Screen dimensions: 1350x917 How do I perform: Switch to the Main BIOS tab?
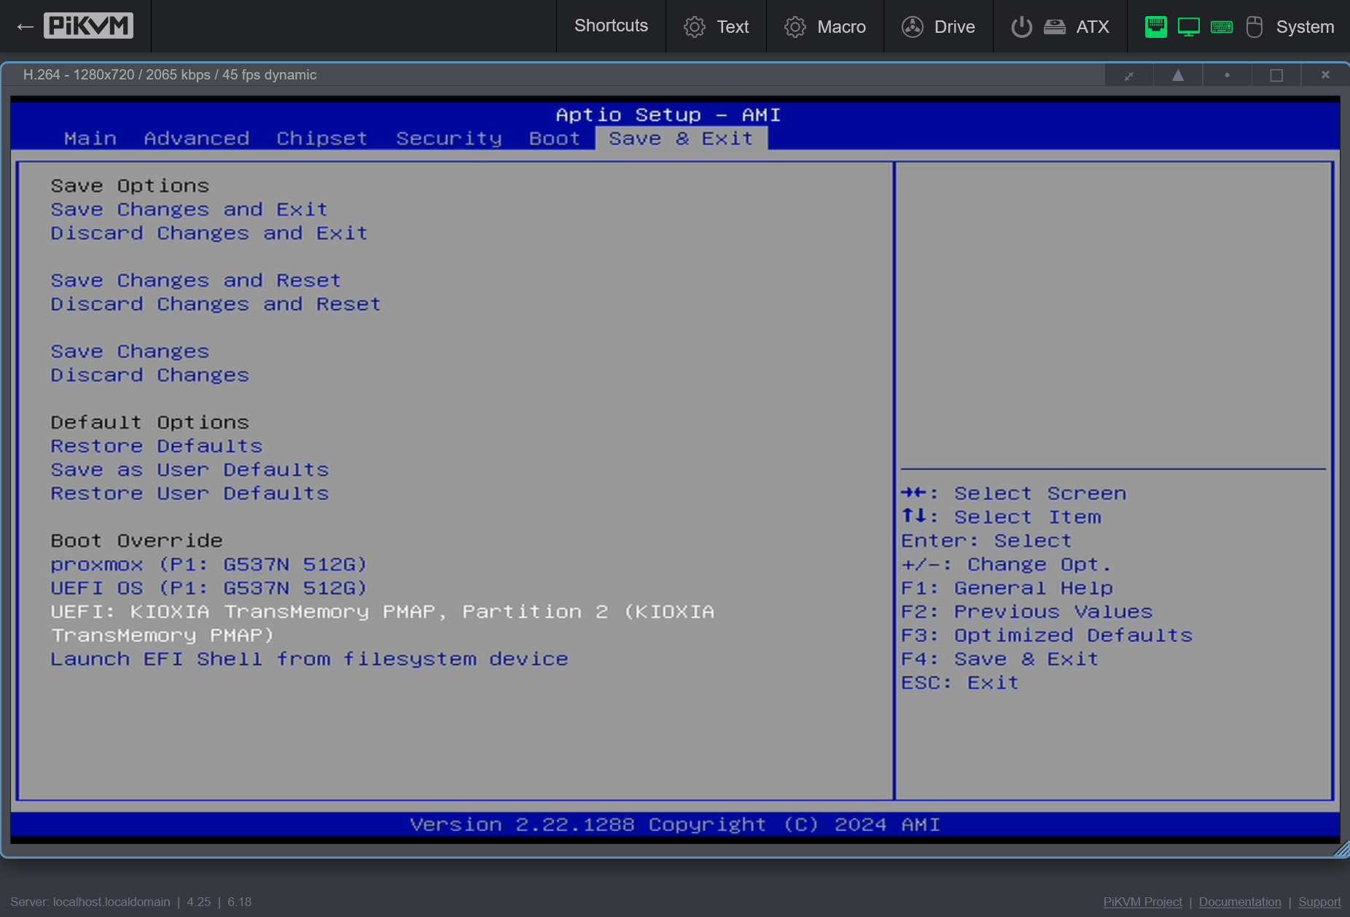coord(90,138)
